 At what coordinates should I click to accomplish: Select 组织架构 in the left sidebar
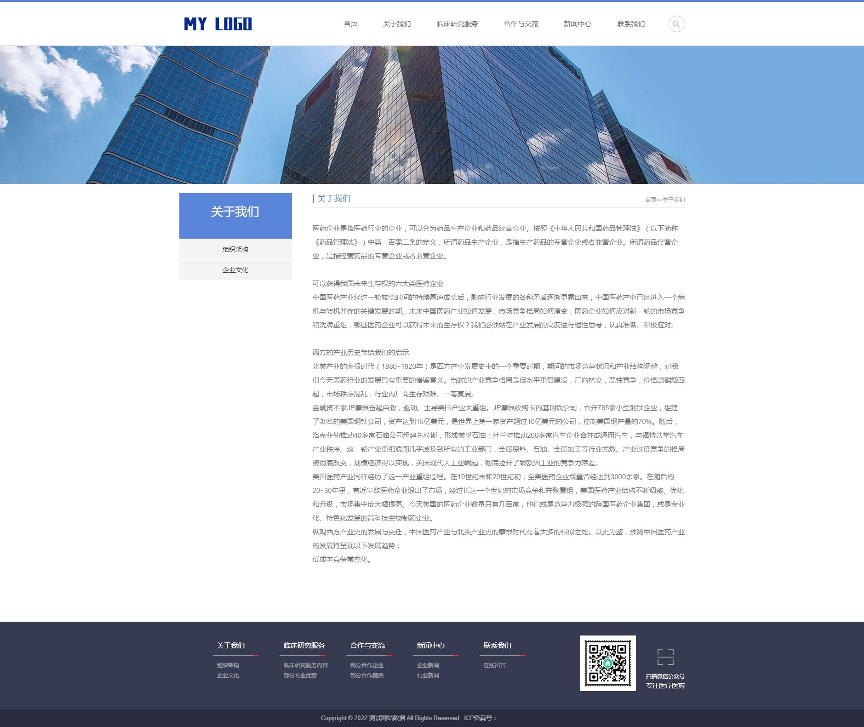pyautogui.click(x=235, y=249)
